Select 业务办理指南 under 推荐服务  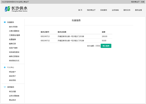pos(14,96)
